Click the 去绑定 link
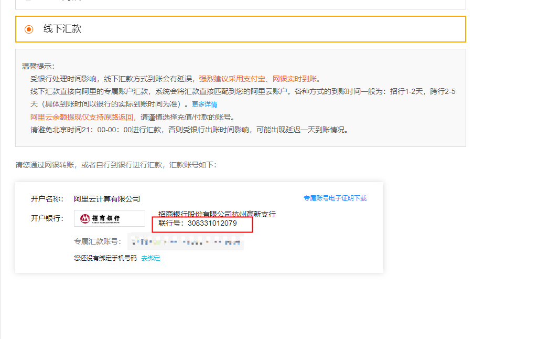539x339 pixels. [150, 258]
